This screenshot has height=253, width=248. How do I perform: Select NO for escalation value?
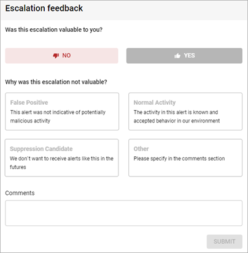tap(61, 56)
